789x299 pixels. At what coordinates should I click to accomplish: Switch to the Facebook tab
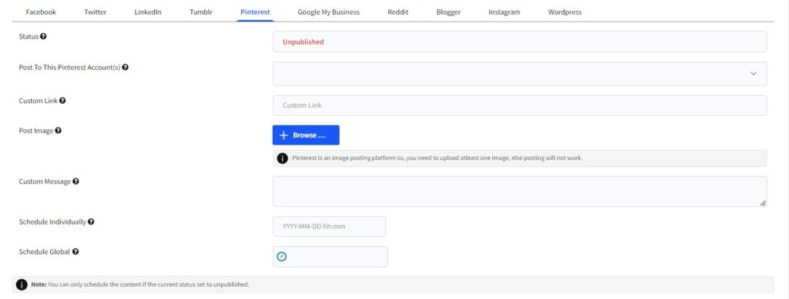pos(41,12)
